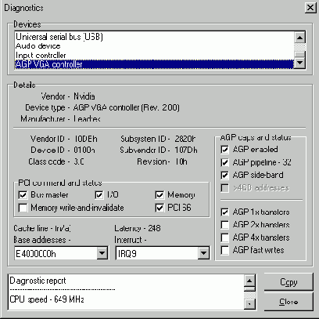Toggle the AGP side-band checkbox
The height and width of the screenshot is (319, 319).
[224, 176]
